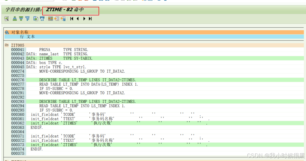Open the Choose Layout grid icon
Screen dimensions: 306x161
[50, 19]
